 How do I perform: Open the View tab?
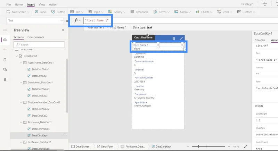pos(42,5)
